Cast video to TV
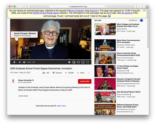This screenshot has height=125, width=156. 83,62
